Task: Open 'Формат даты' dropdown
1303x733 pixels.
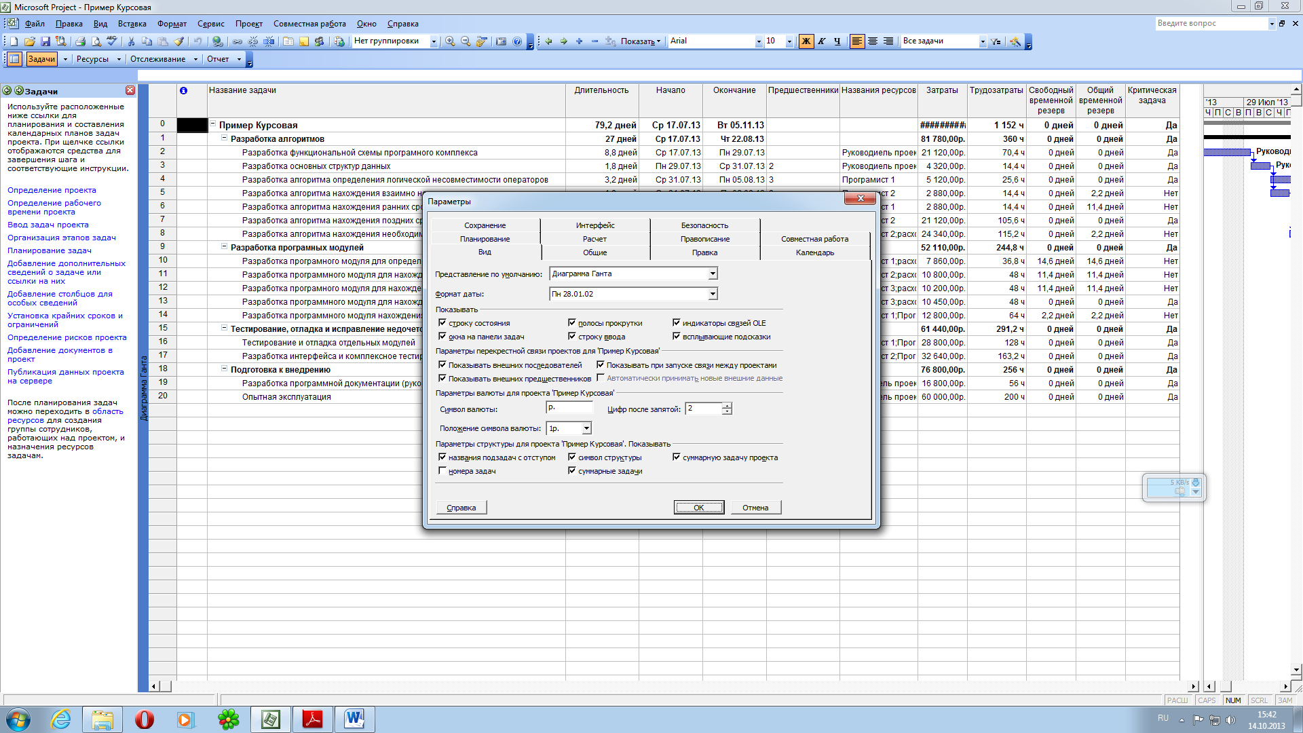Action: [713, 294]
